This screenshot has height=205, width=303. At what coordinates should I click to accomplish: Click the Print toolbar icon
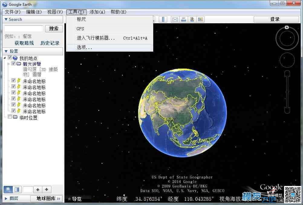[x=184, y=19]
